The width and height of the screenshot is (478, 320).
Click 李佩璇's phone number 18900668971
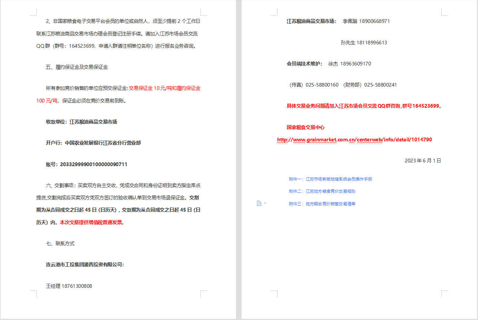coord(374,21)
